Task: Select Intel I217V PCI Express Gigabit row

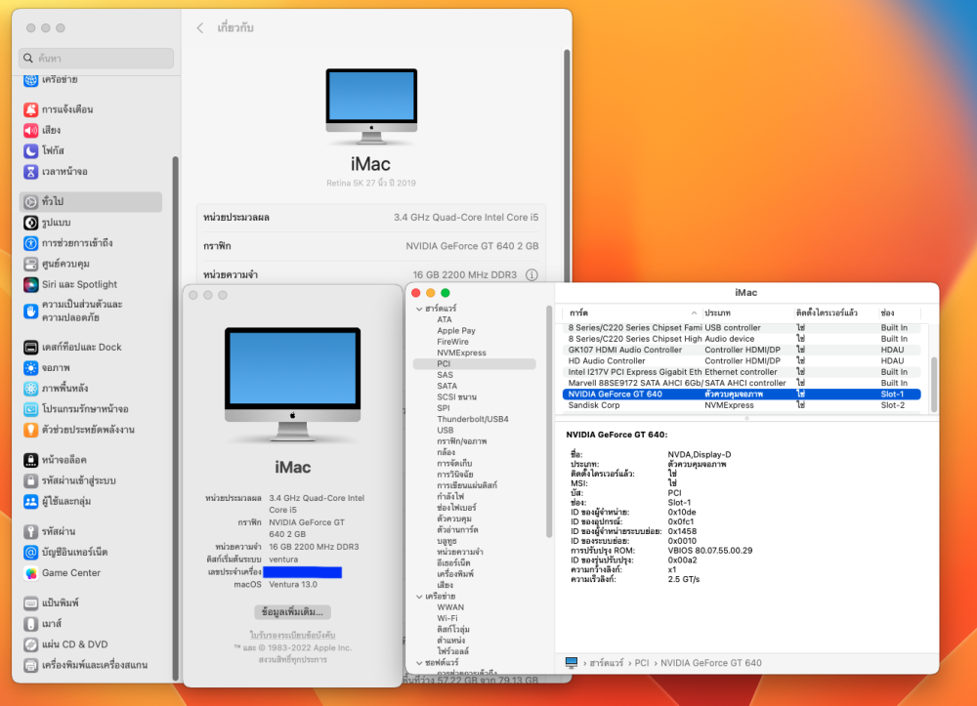Action: [x=742, y=372]
